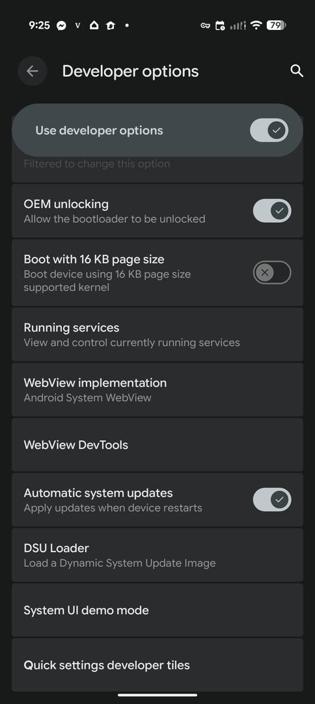Tap the VPN key status icon
The width and height of the screenshot is (315, 704).
[205, 25]
